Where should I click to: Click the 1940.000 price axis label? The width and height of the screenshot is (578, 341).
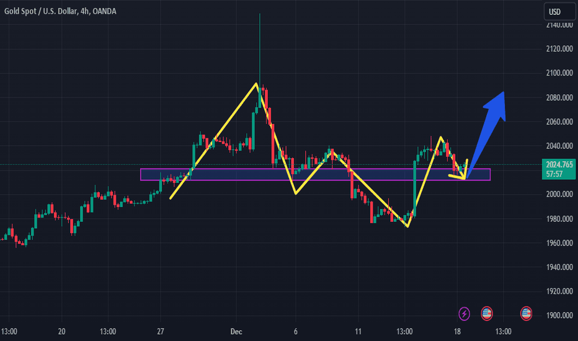click(559, 267)
